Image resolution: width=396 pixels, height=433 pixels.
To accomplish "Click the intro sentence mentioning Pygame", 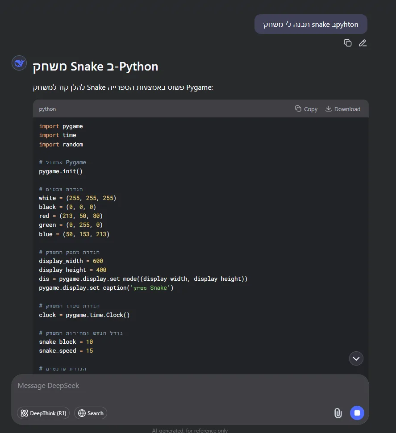I will 123,87.
